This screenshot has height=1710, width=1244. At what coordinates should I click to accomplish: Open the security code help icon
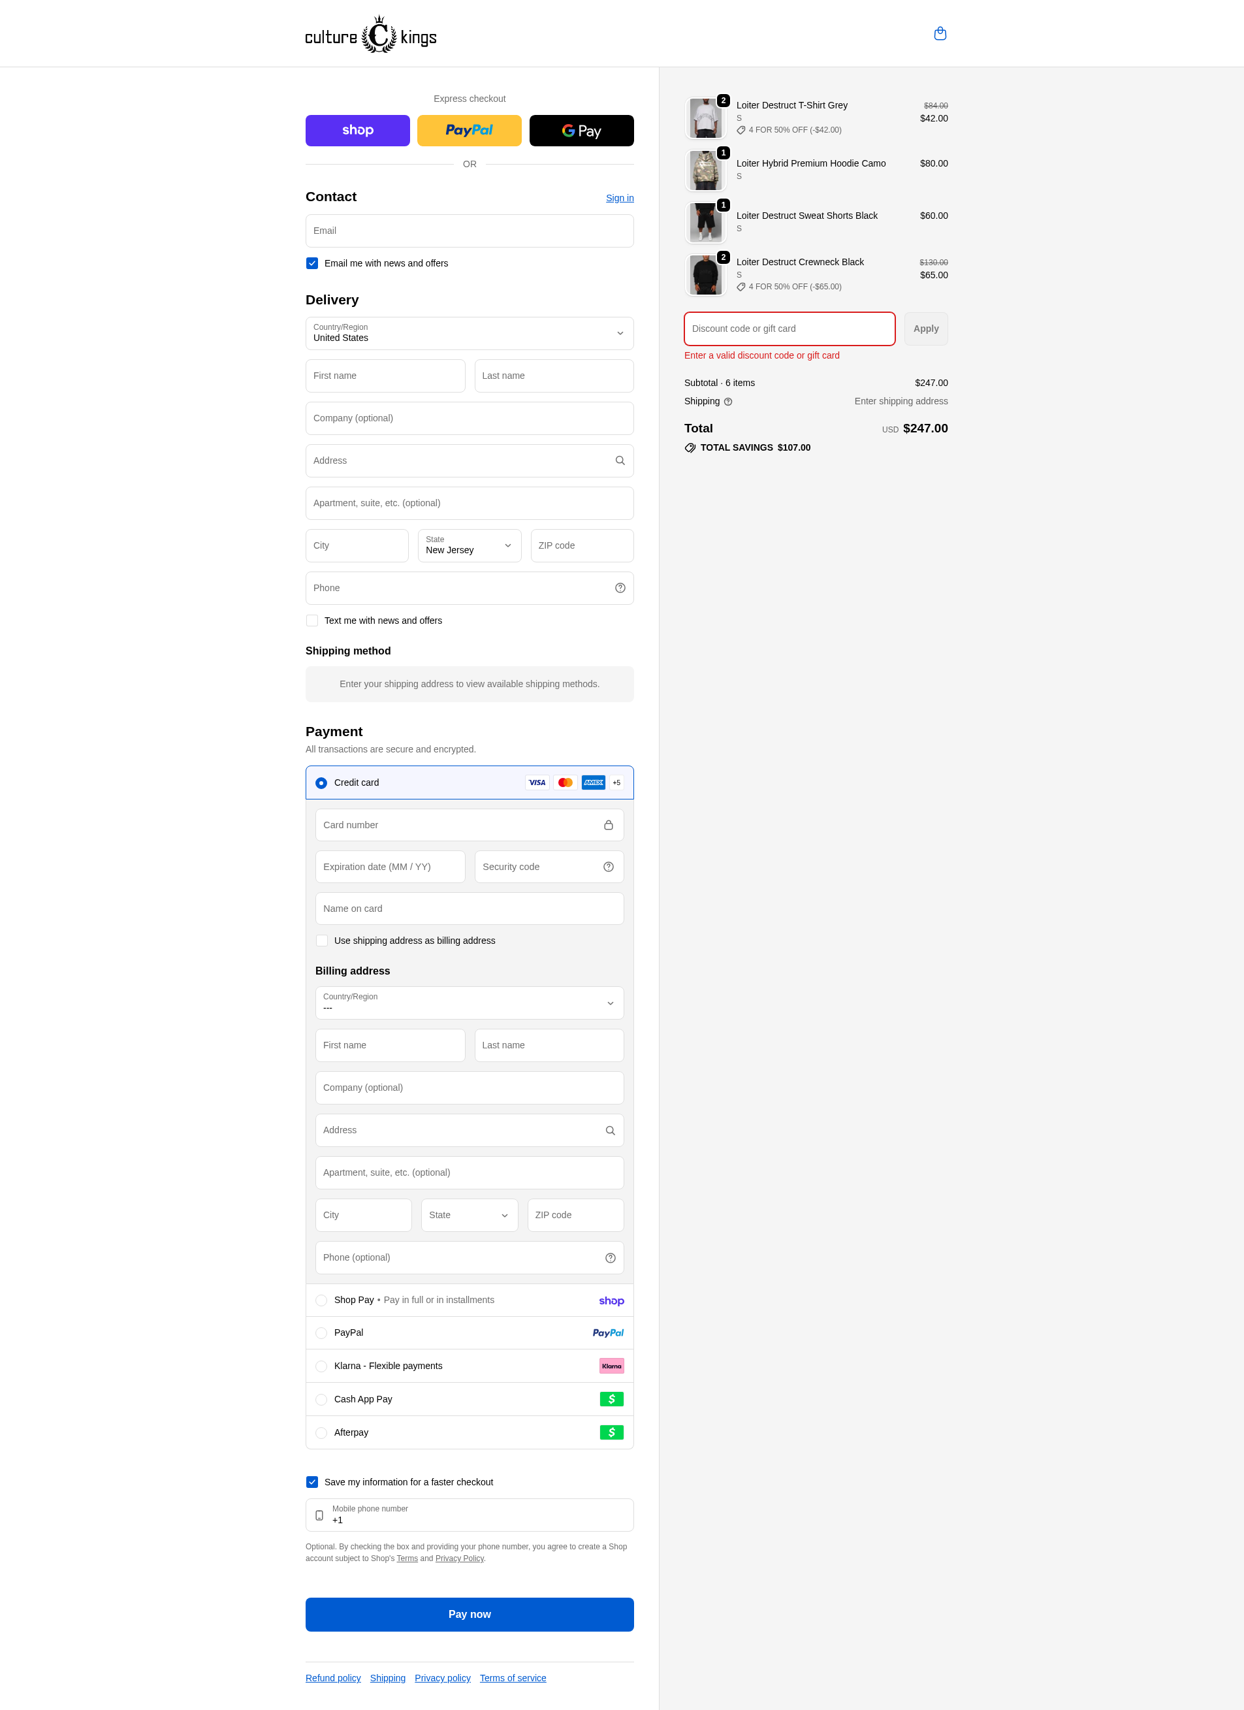point(609,866)
